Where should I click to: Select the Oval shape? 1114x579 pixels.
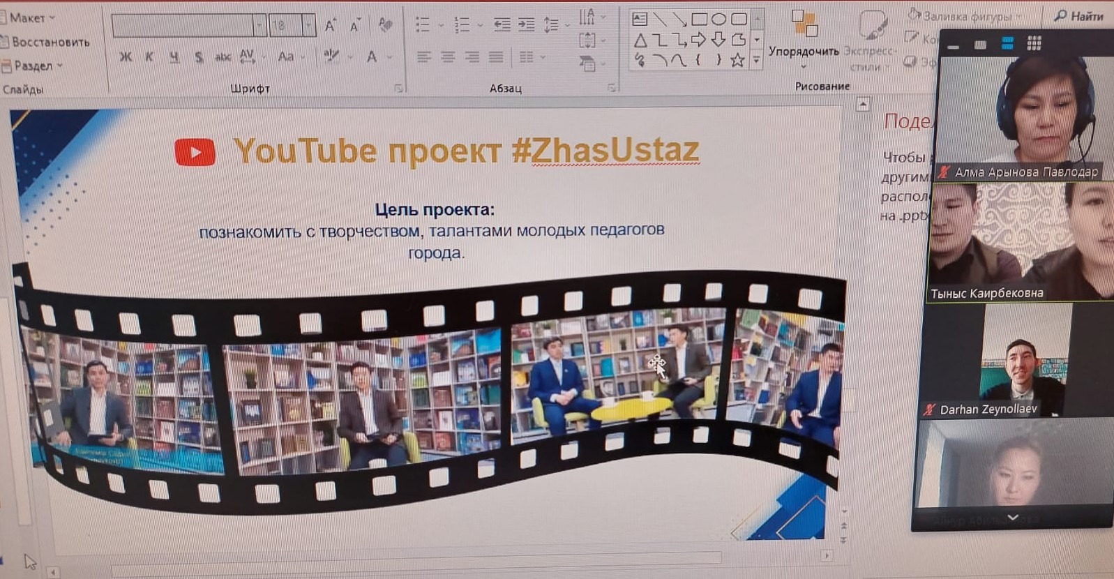click(x=719, y=20)
